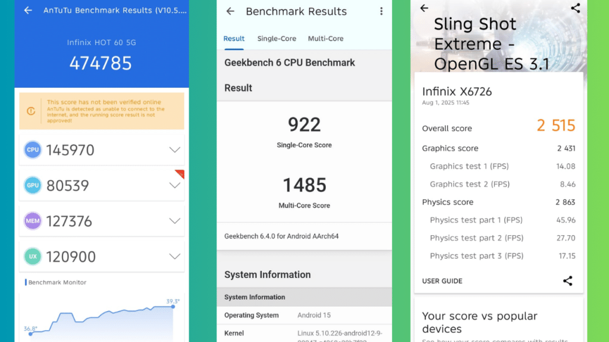
Task: Tap Graphics test 1 (FPS) row
Action: (503, 166)
